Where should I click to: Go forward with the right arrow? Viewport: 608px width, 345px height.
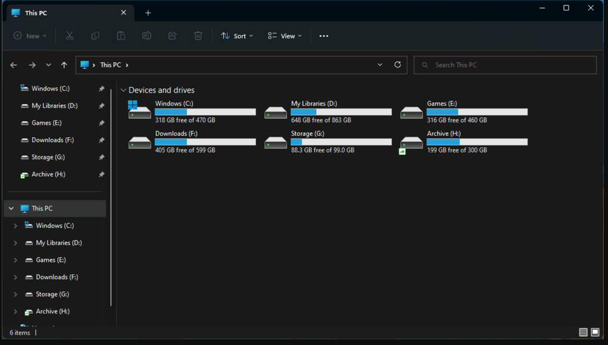click(32, 65)
